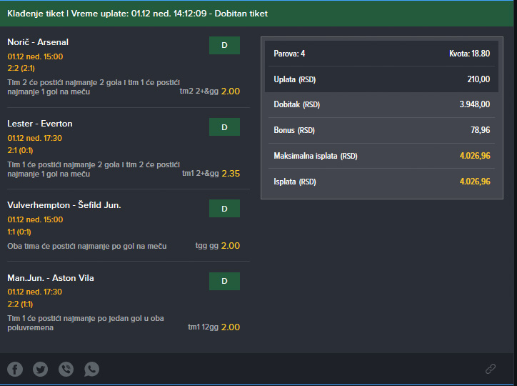Share ticket through Viber icon
This screenshot has height=386, width=517.
(66, 369)
